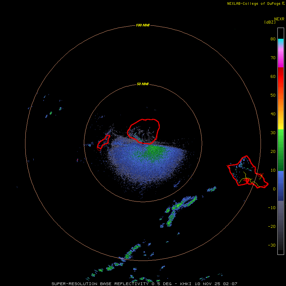The width and height of the screenshot is (286, 286).
Task: Click the cyan top band of the color bar
Action: tap(281, 42)
